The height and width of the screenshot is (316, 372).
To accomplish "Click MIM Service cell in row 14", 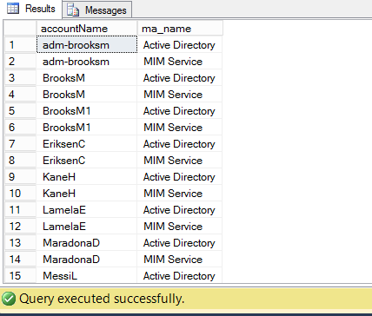I will (x=180, y=260).
